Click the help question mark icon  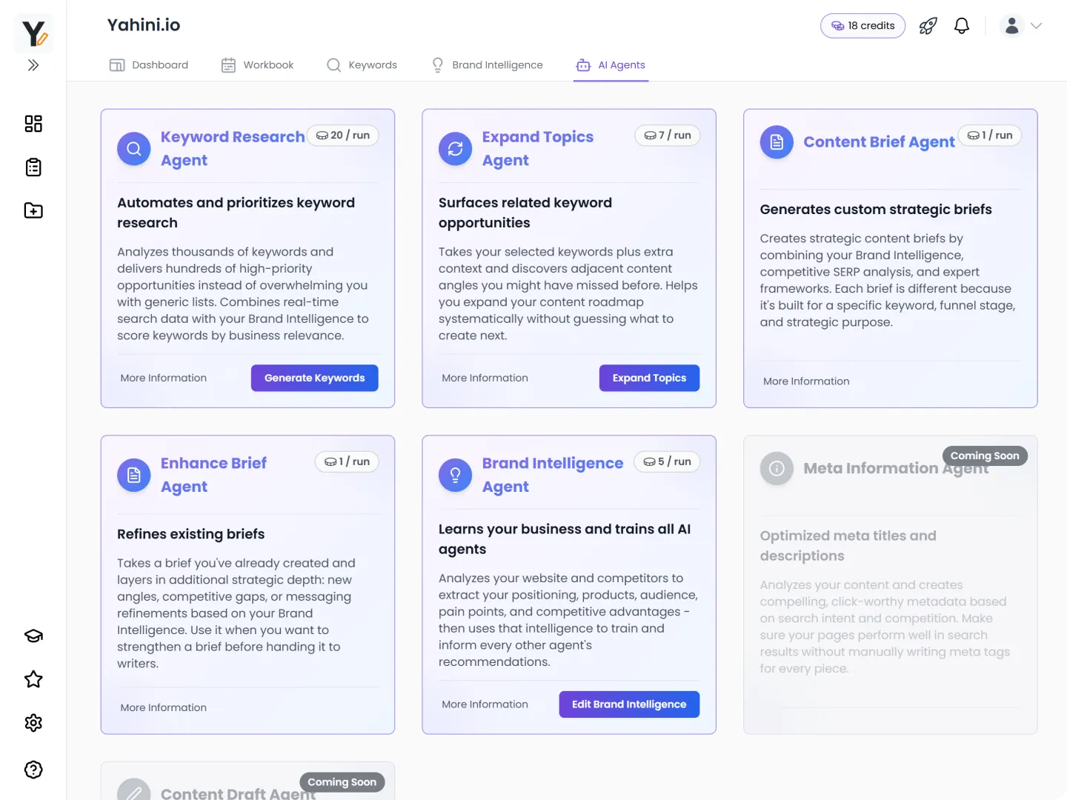[33, 770]
